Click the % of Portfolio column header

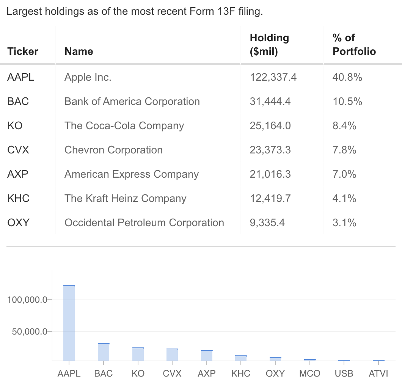354,45
